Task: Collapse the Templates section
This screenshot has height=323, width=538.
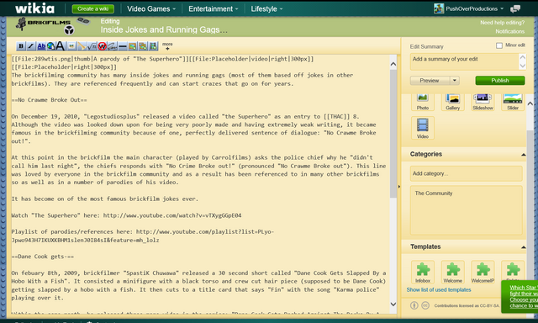Action: point(523,247)
